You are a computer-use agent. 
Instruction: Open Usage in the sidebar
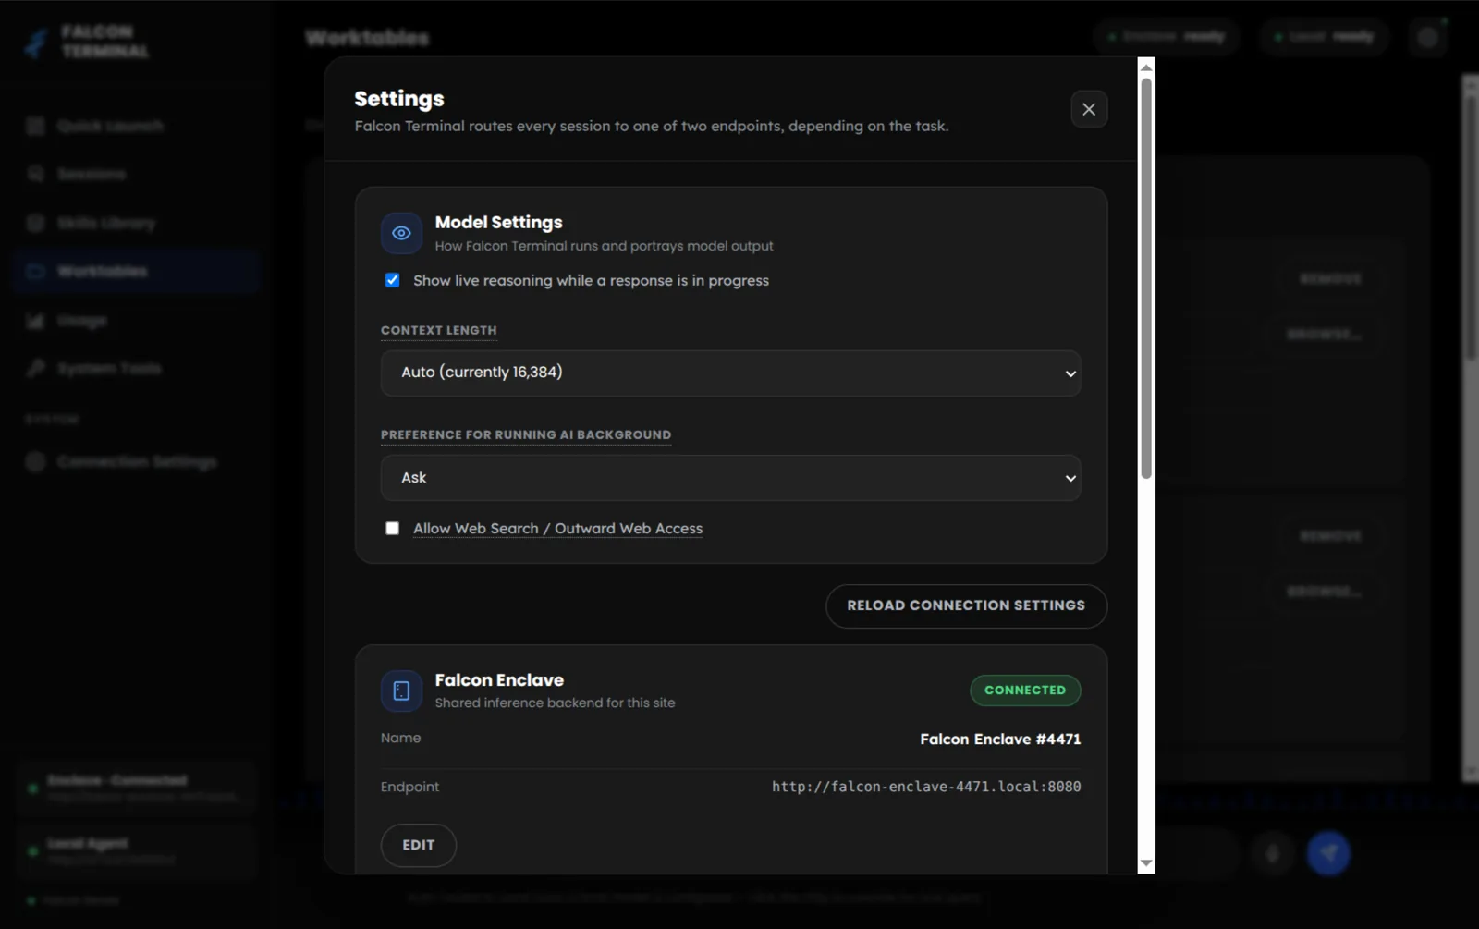137,320
